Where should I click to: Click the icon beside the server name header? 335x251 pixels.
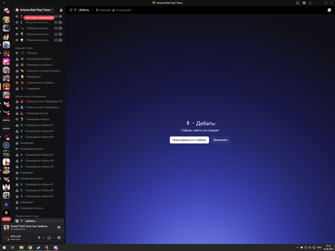(x=61, y=10)
